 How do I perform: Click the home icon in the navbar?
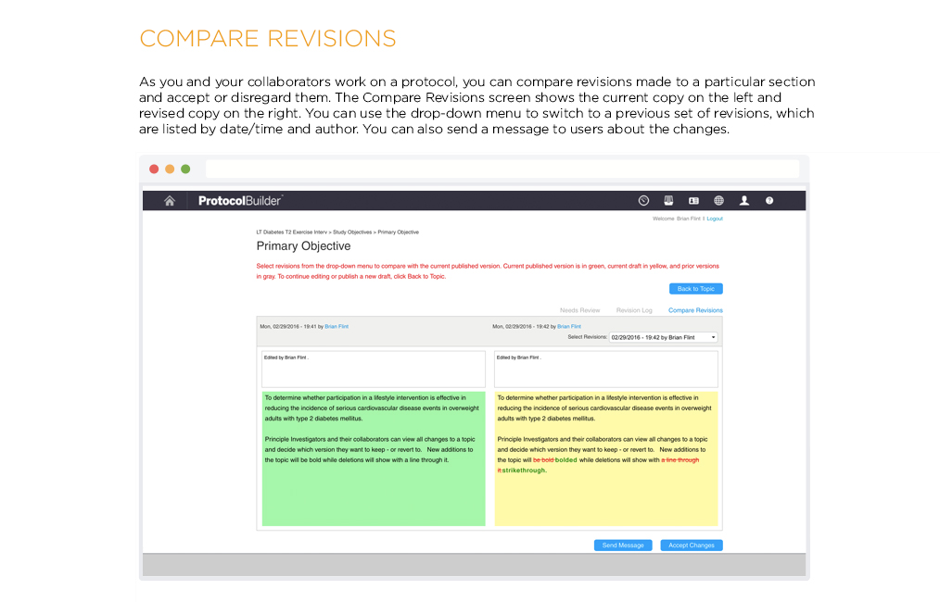[170, 201]
